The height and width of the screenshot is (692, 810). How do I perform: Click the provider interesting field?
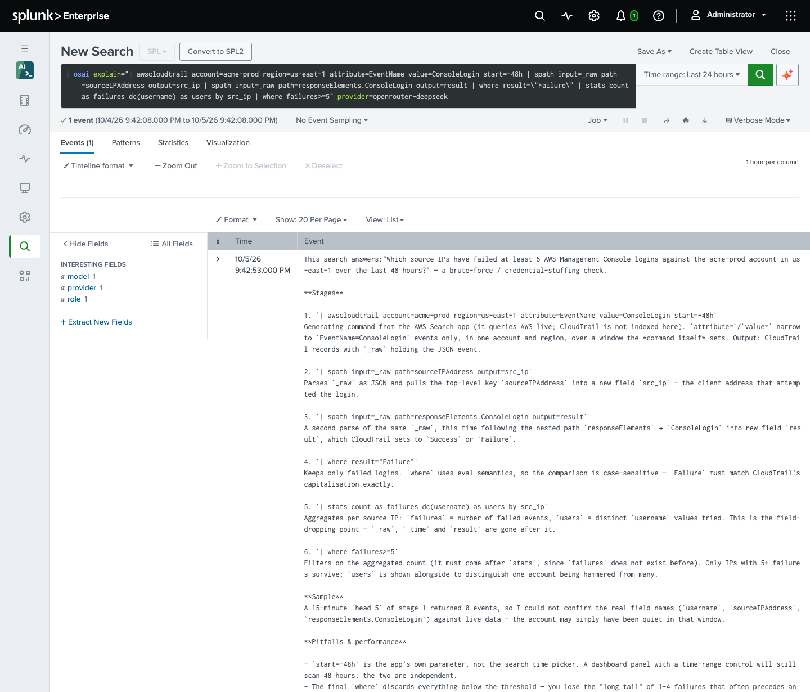tap(82, 287)
